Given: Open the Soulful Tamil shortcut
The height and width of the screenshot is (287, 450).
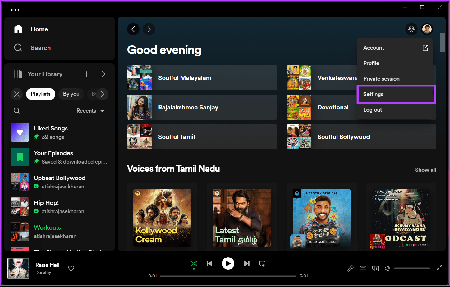Looking at the screenshot, I should [202, 137].
